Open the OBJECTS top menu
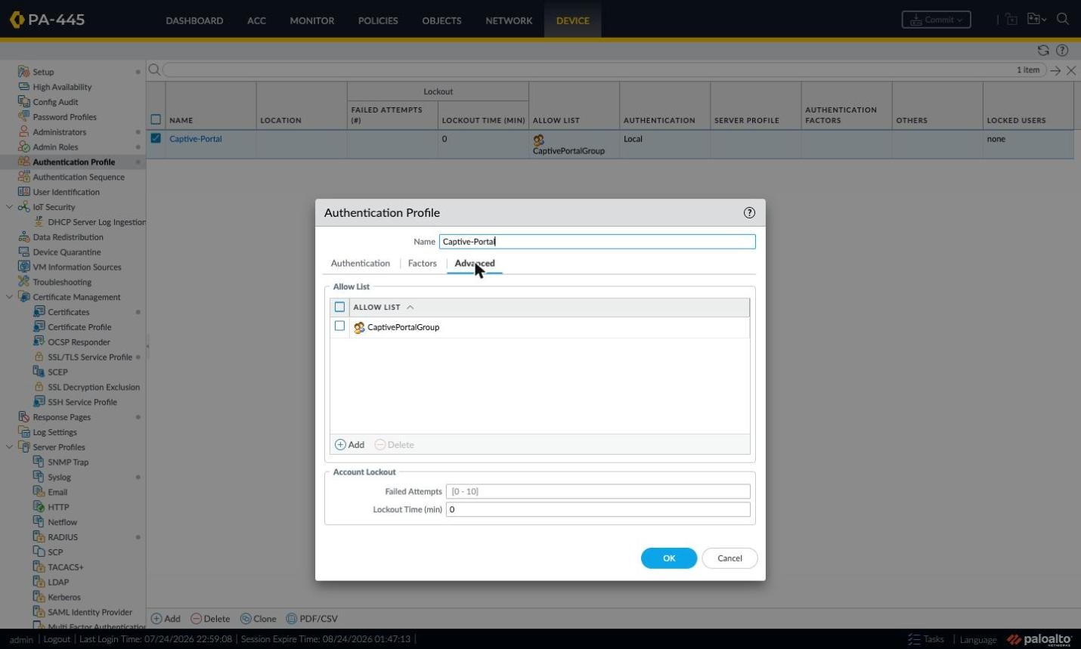 [441, 20]
